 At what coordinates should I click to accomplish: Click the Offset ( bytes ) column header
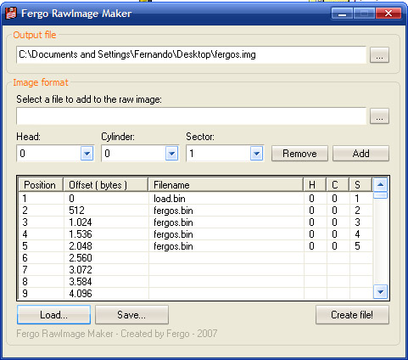click(106, 185)
